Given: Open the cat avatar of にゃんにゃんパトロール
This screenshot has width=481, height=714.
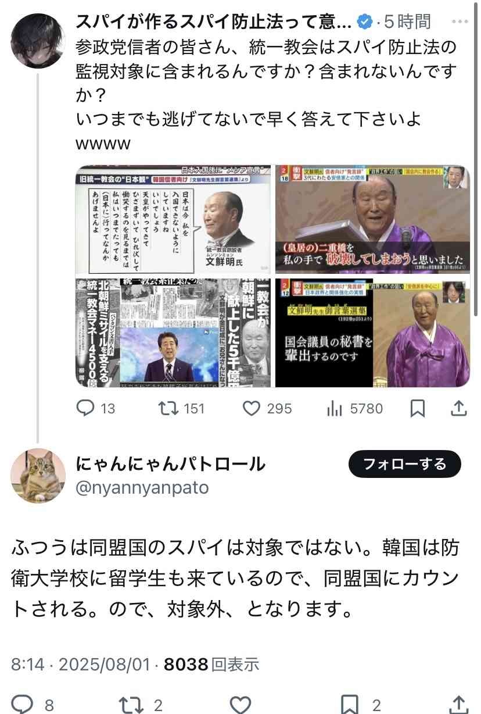Looking at the screenshot, I should (38, 476).
